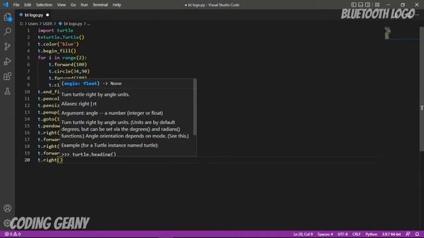Open the Help menu
Image resolution: width=424 pixels, height=238 pixels.
pyautogui.click(x=117, y=5)
